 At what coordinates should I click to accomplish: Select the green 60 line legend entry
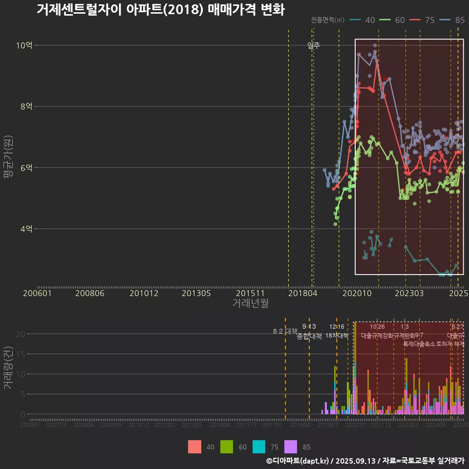[x=392, y=20]
